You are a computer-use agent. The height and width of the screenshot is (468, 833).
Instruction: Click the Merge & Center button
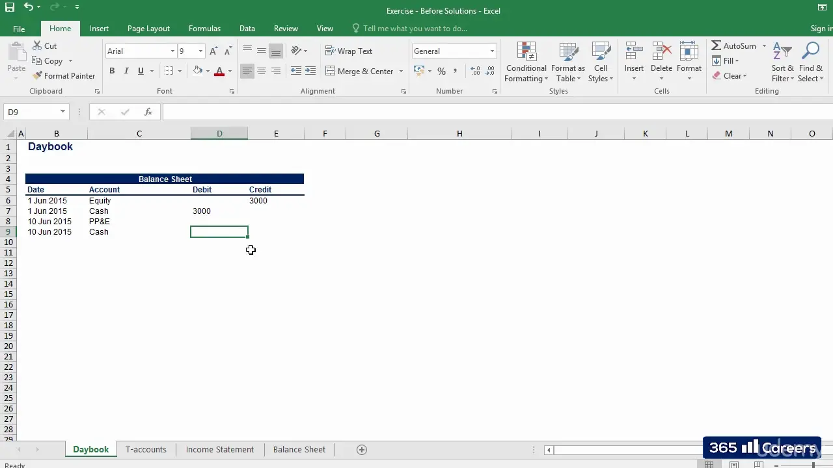pyautogui.click(x=359, y=71)
